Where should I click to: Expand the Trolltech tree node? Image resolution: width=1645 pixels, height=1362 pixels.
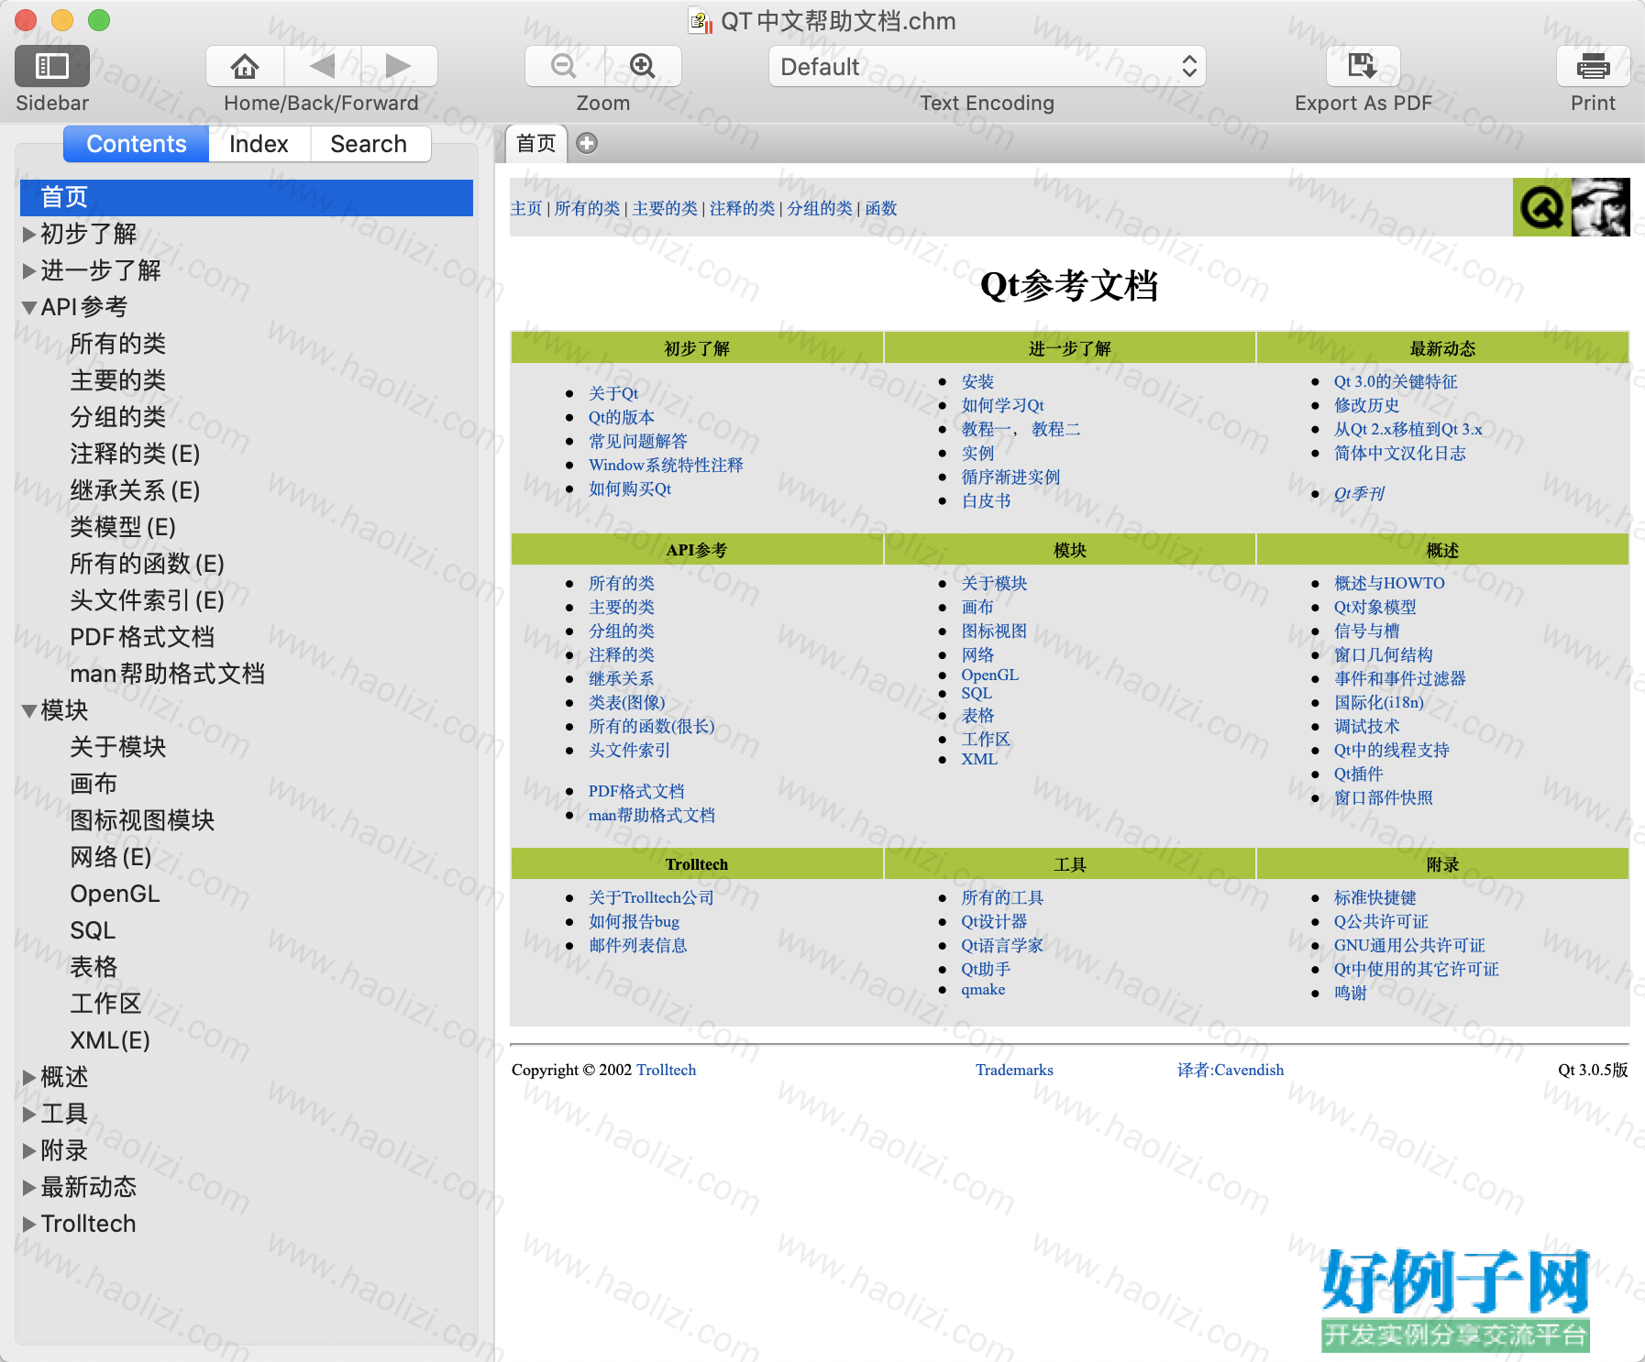point(29,1225)
